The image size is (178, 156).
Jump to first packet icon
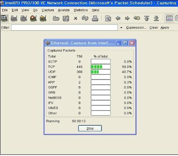(x=147, y=18)
